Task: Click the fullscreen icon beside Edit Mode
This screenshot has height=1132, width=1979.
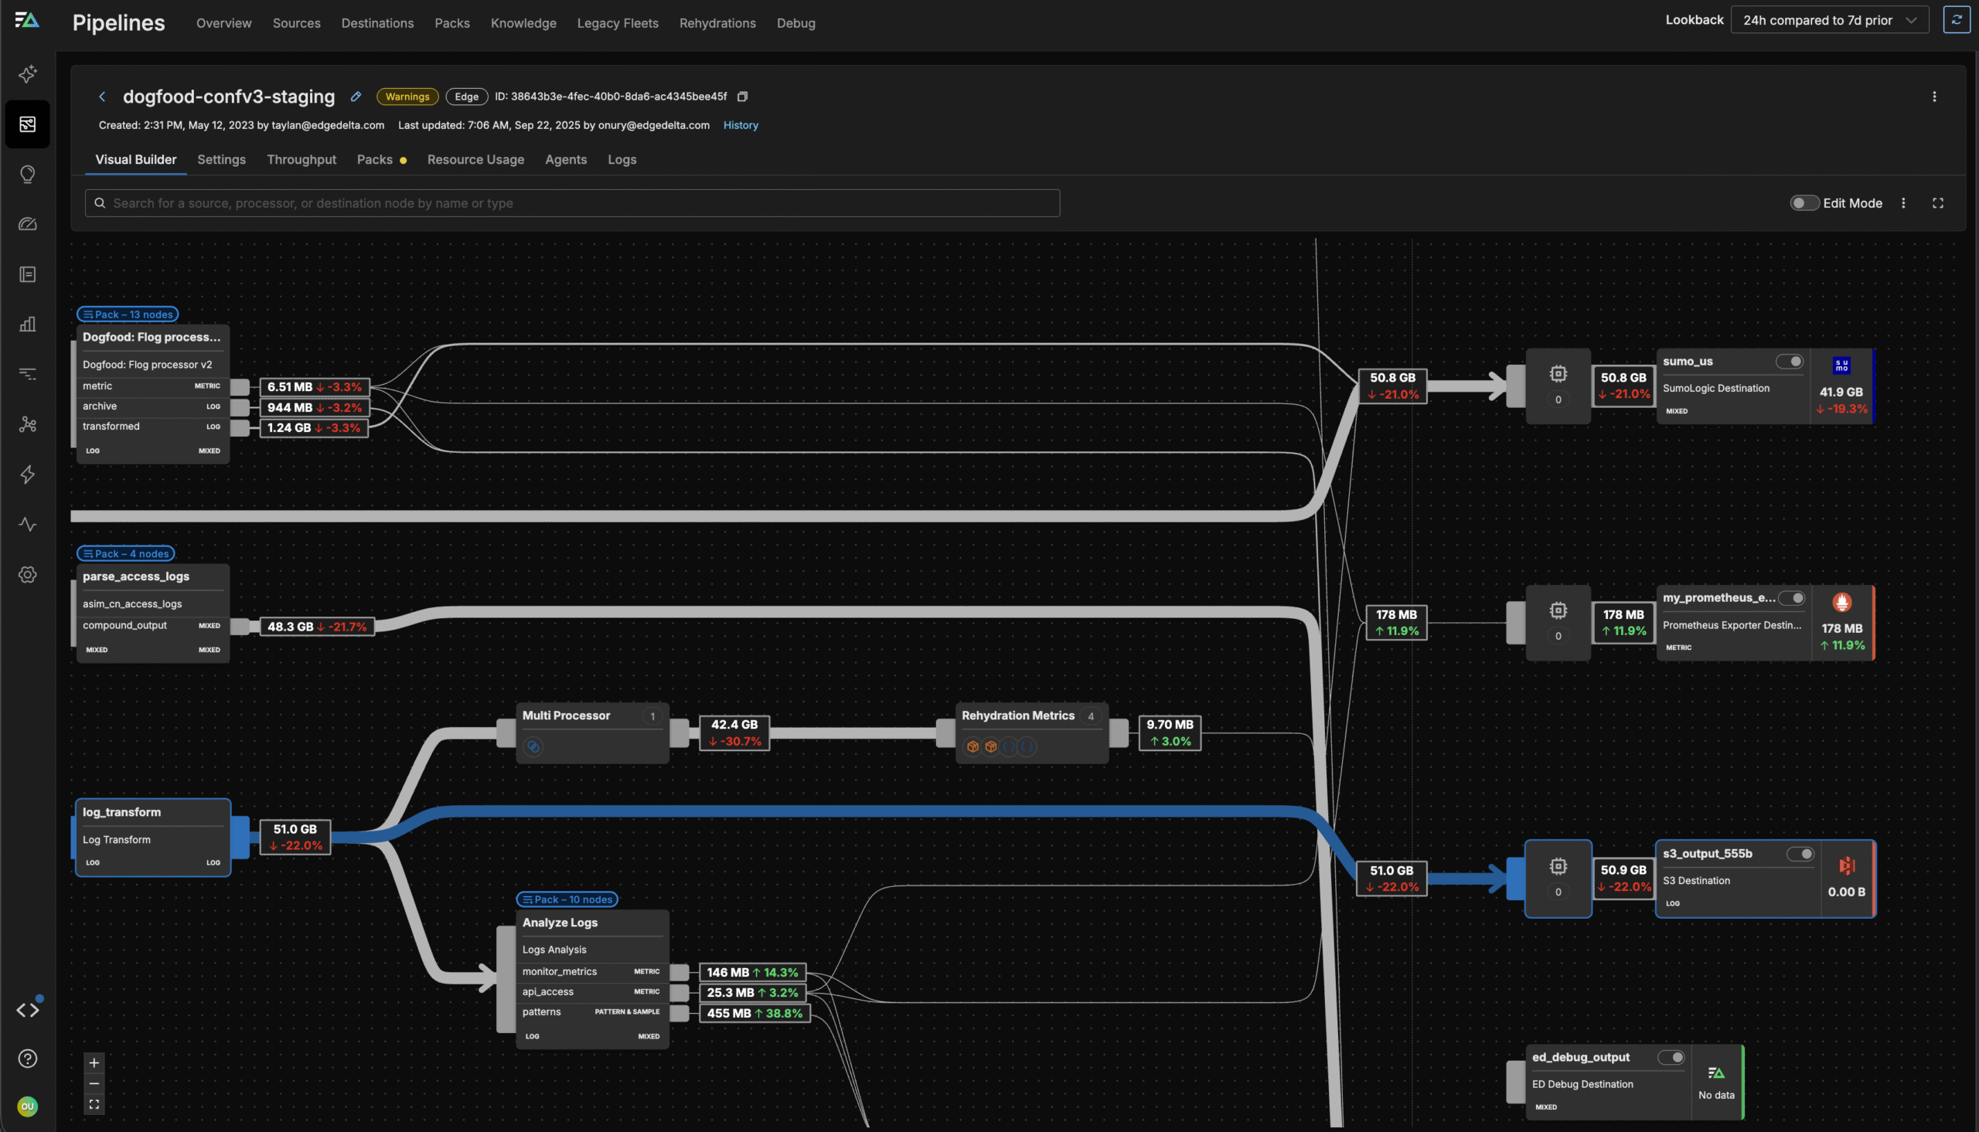Action: point(1938,203)
